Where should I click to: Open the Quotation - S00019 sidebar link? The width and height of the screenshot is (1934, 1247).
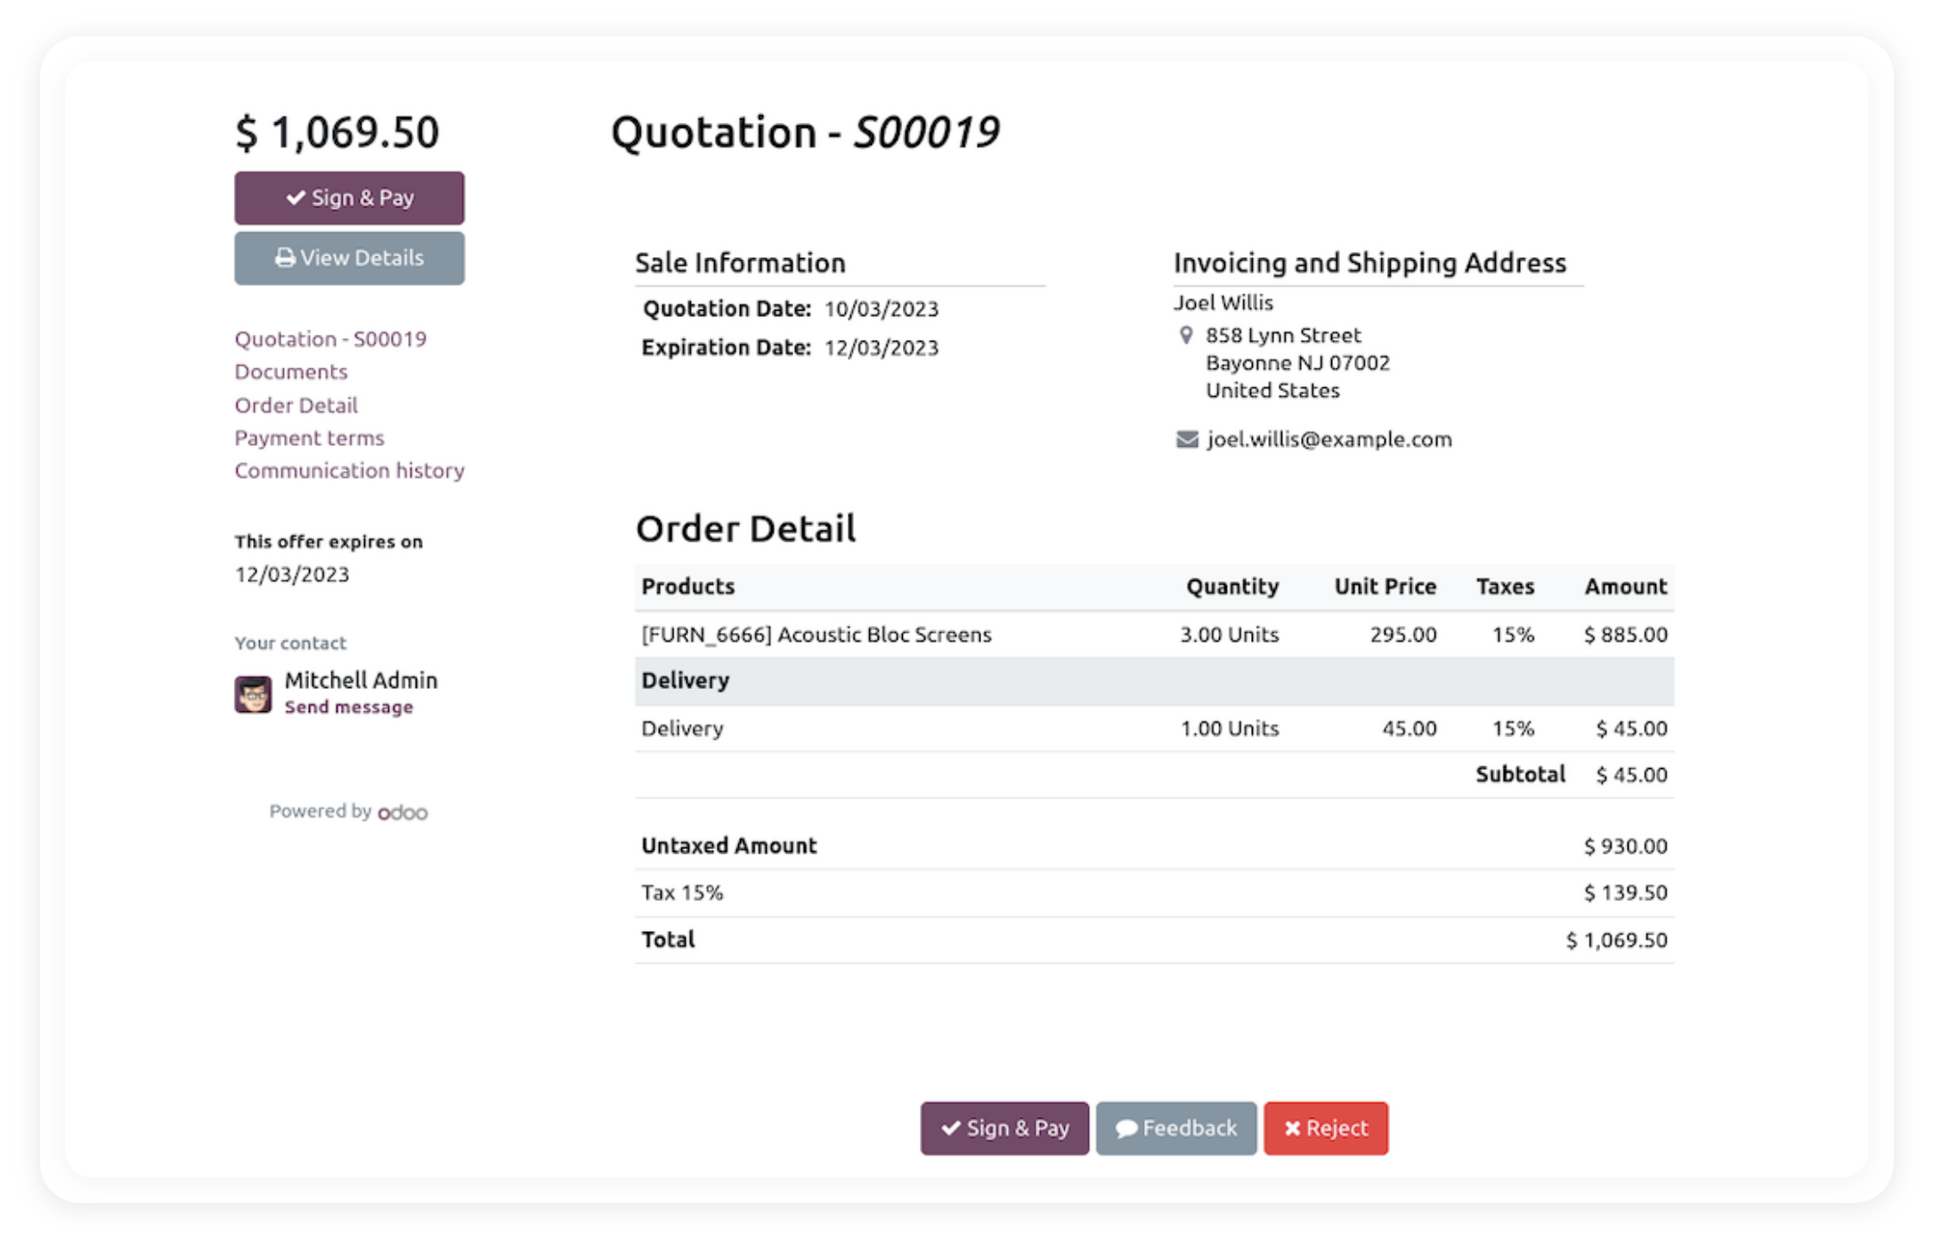pyautogui.click(x=330, y=339)
